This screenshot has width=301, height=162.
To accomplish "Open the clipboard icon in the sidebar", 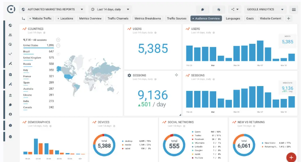I will (10, 75).
